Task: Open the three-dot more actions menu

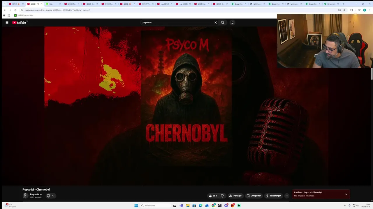Action: (x=287, y=196)
